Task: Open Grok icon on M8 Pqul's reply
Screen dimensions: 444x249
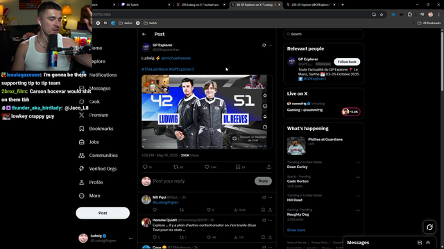Action: [x=264, y=197]
